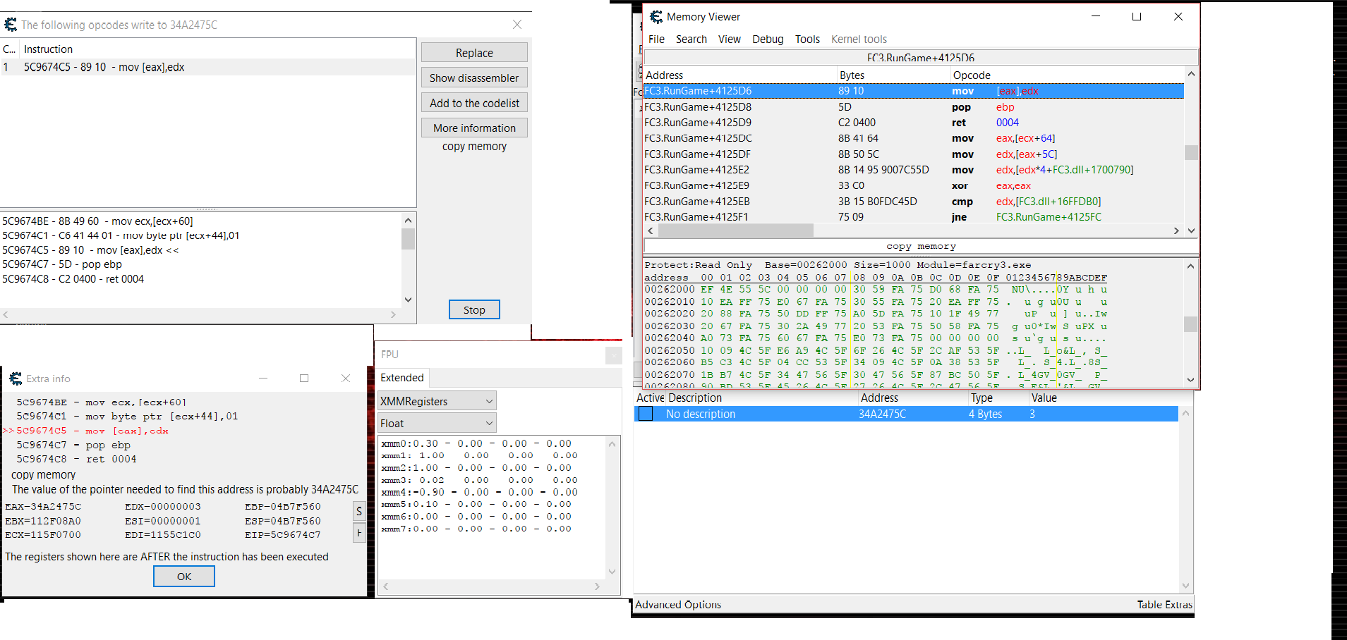The image size is (1347, 640).
Task: Open Kernel tools menu
Action: point(859,39)
